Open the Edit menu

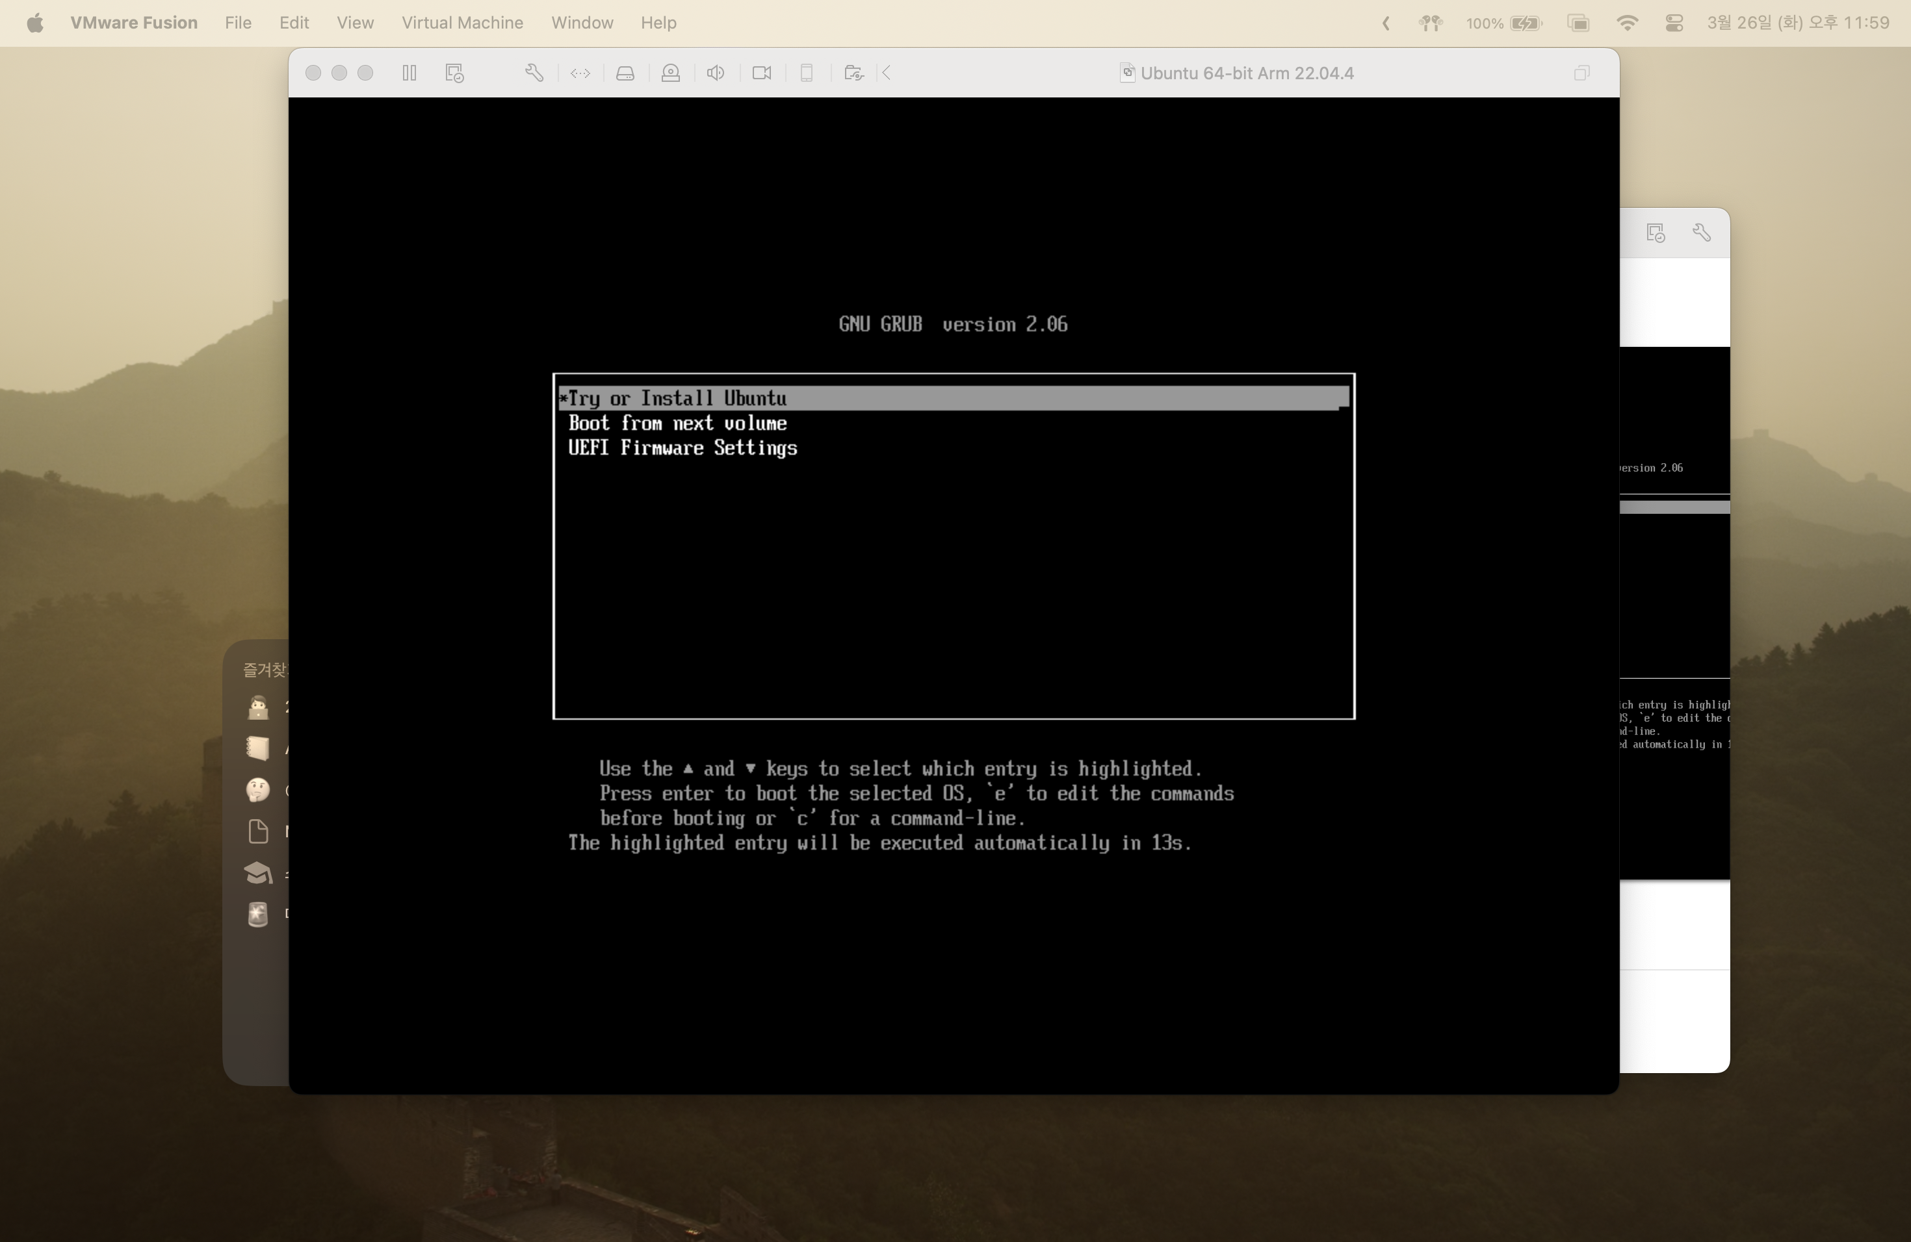pyautogui.click(x=294, y=23)
